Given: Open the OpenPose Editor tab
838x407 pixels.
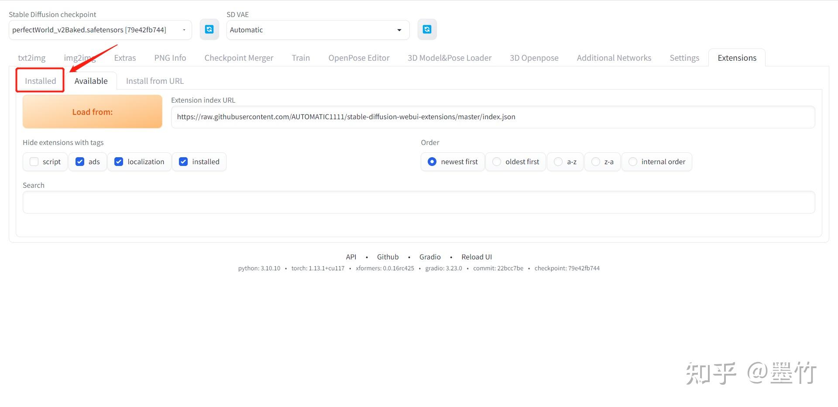Looking at the screenshot, I should click(x=359, y=57).
